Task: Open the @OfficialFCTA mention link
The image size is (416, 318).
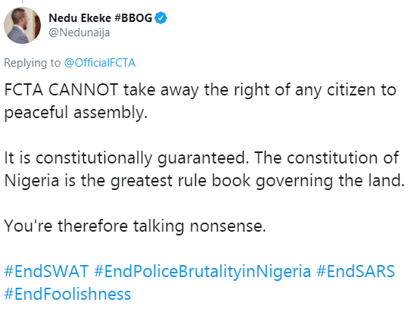Action: (100, 63)
